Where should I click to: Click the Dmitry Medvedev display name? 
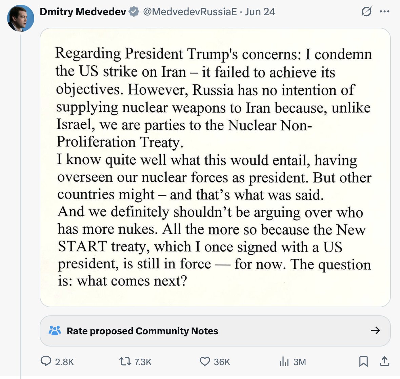[x=83, y=12]
